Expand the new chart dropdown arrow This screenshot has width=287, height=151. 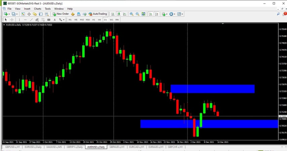(9, 14)
